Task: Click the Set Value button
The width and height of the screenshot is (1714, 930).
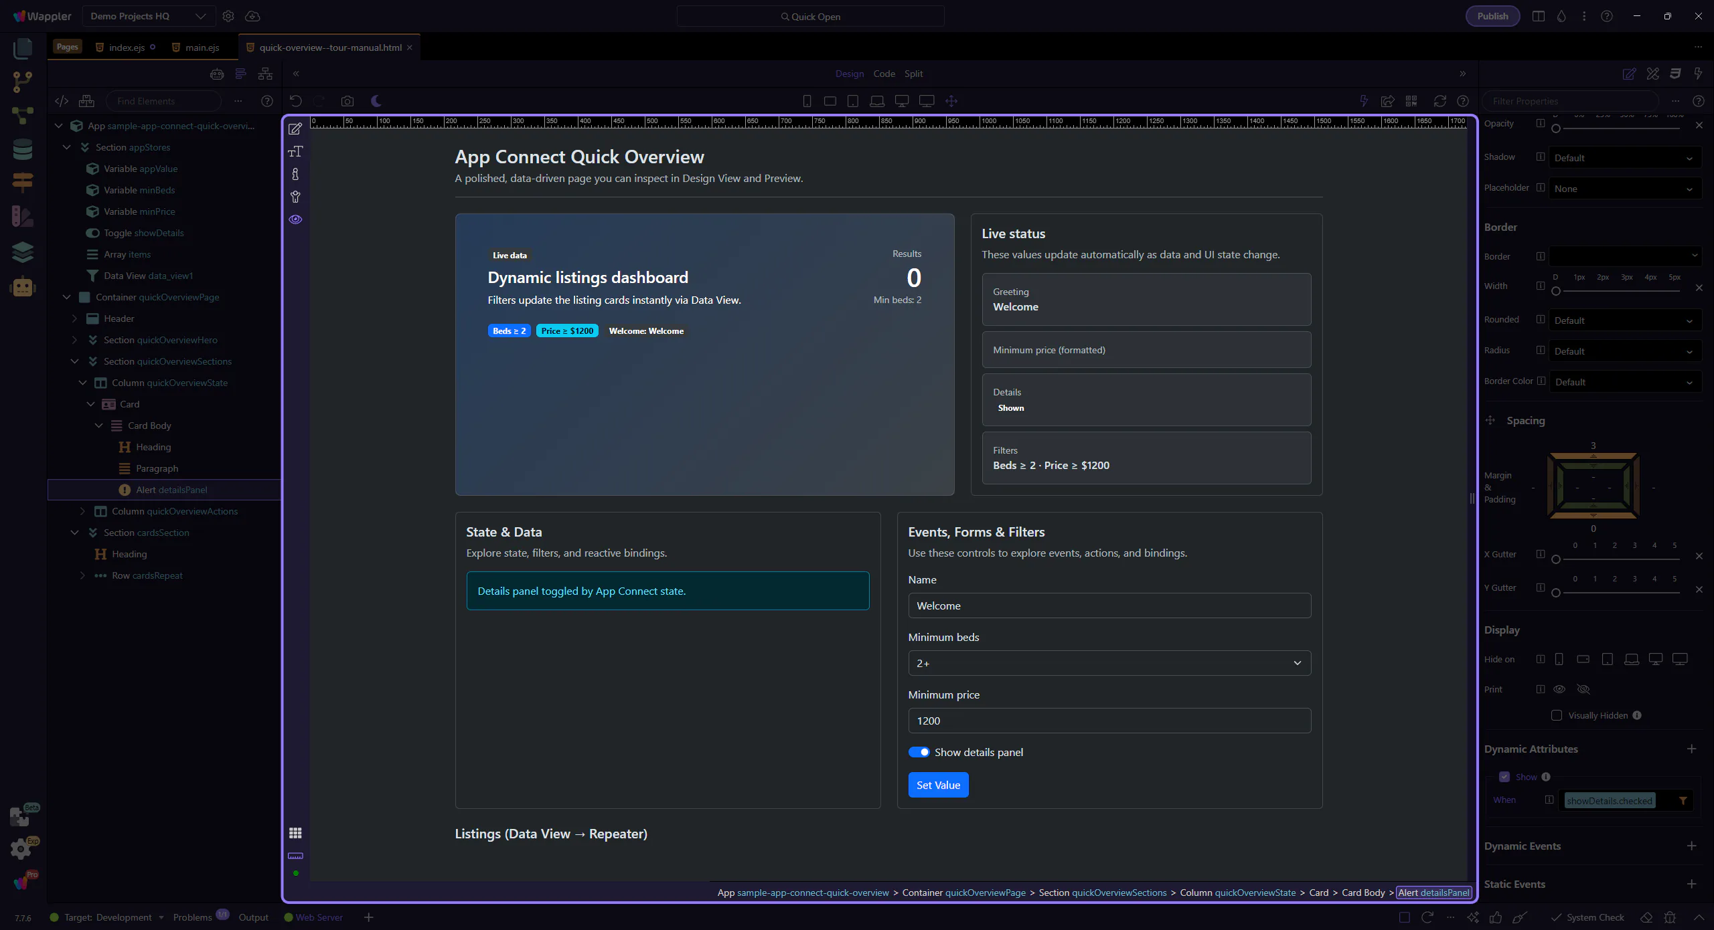Action: pyautogui.click(x=937, y=785)
